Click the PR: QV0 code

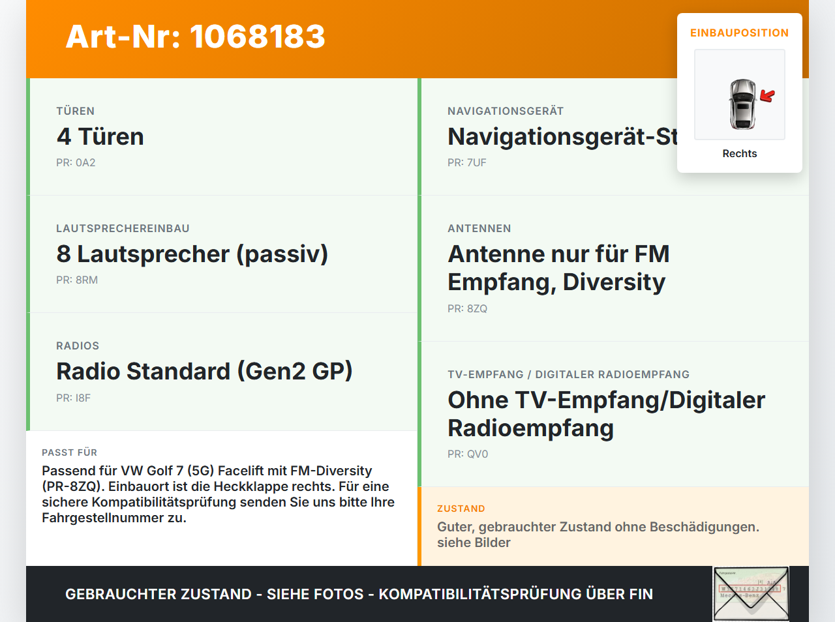tap(468, 454)
